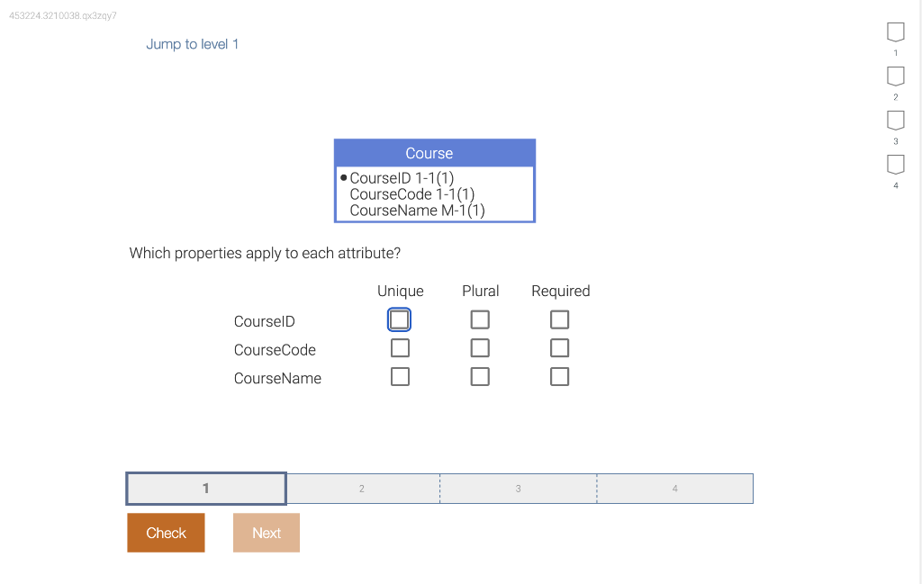Switch to level 2 segment
This screenshot has width=922, height=584.
pyautogui.click(x=362, y=488)
